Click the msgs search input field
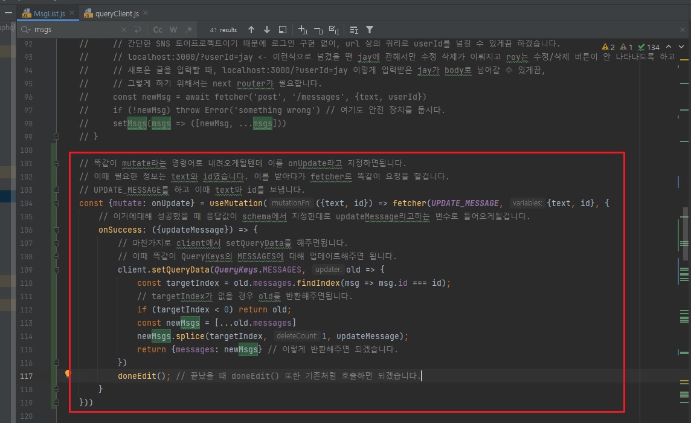This screenshot has width=691, height=423. 72,30
